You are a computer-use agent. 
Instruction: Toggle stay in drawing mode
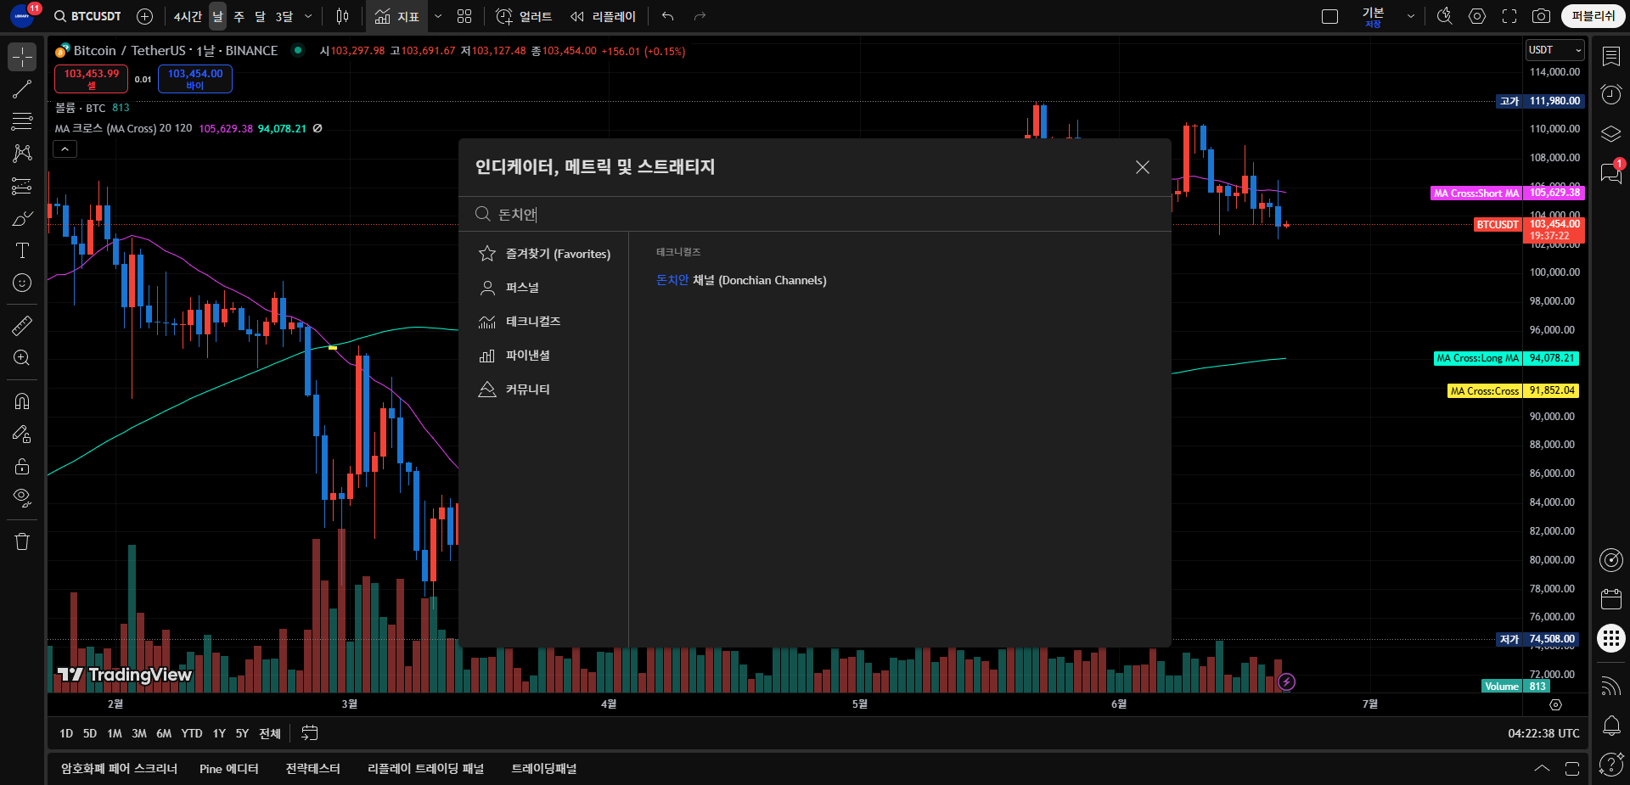click(22, 434)
